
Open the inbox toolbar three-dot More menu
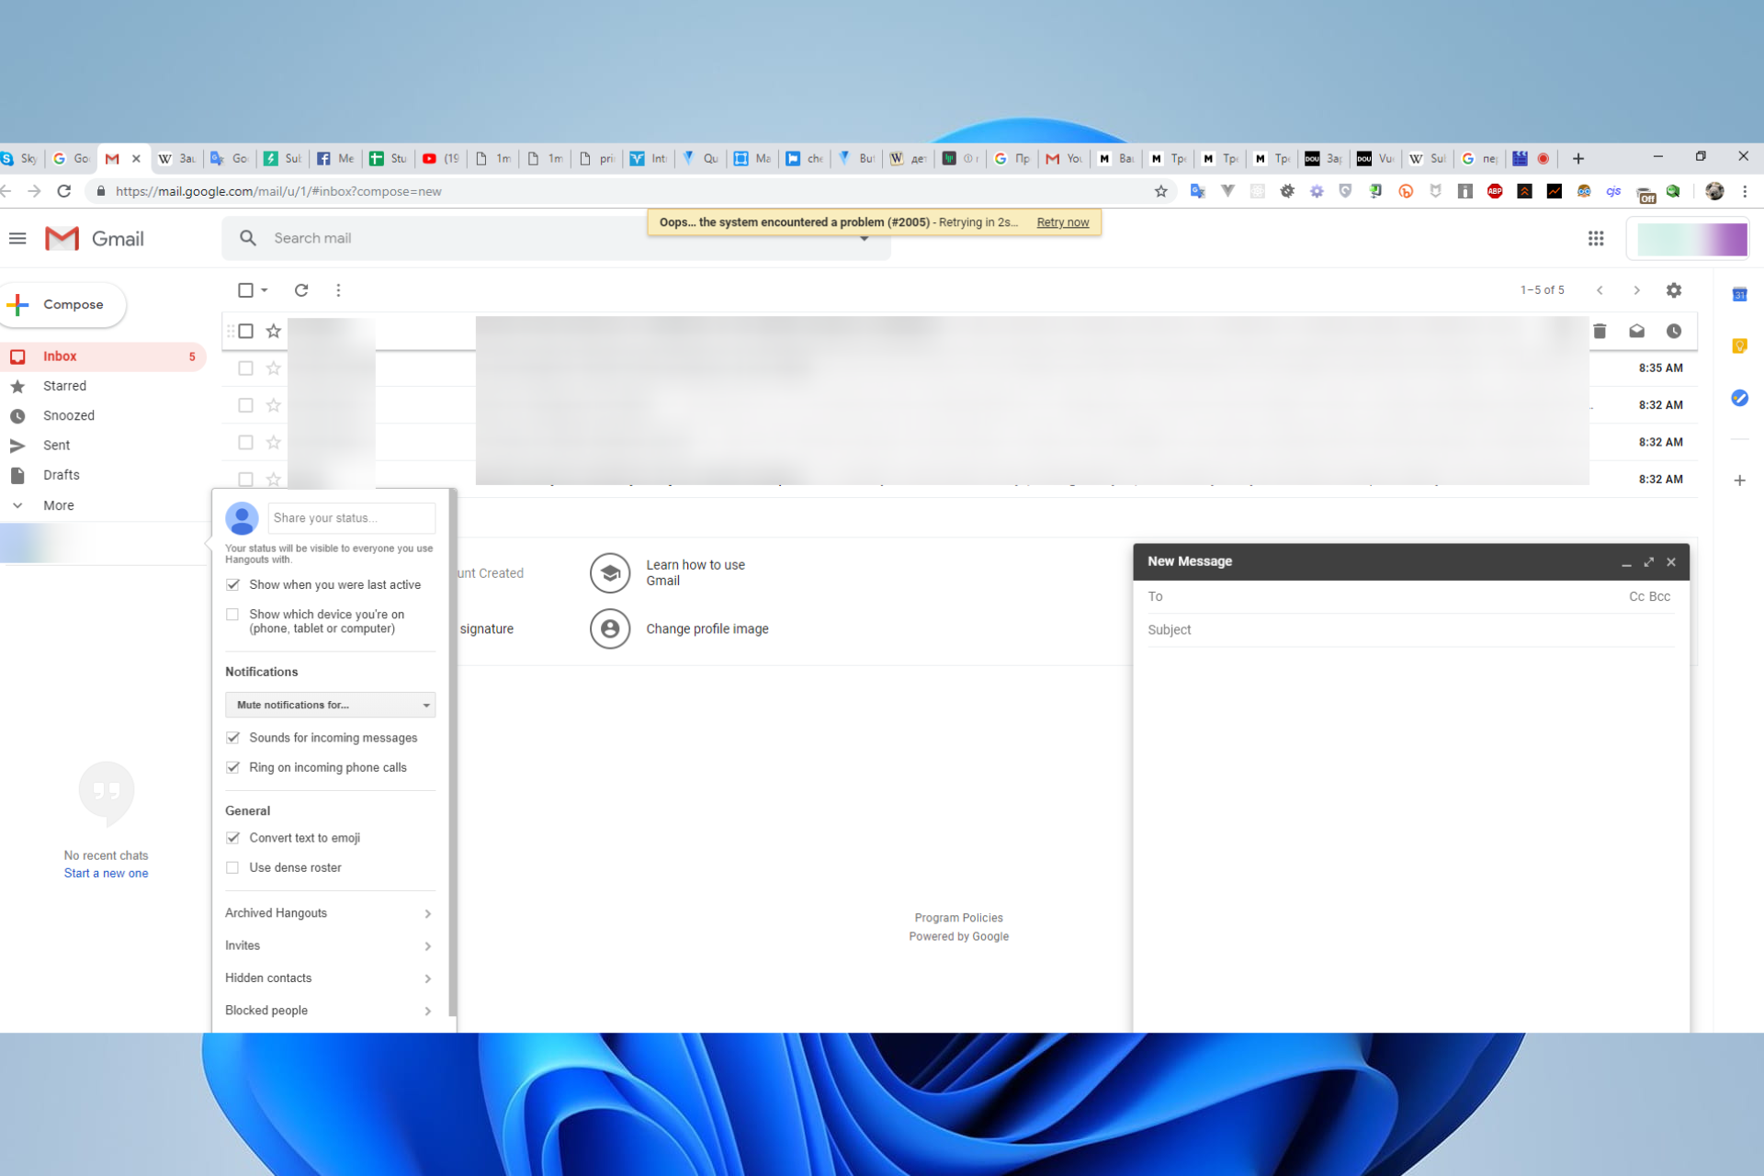pyautogui.click(x=338, y=290)
